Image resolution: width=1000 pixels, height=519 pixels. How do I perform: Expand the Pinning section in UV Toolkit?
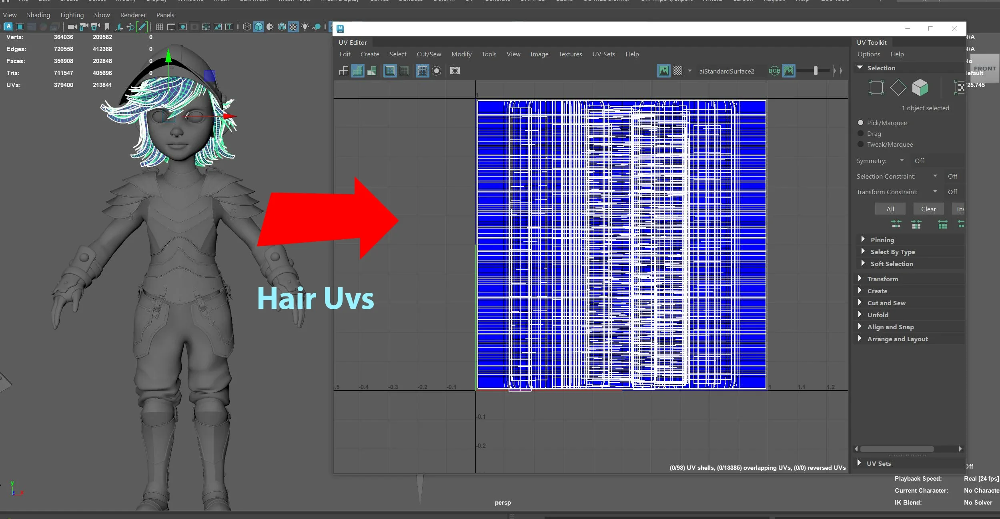point(862,239)
